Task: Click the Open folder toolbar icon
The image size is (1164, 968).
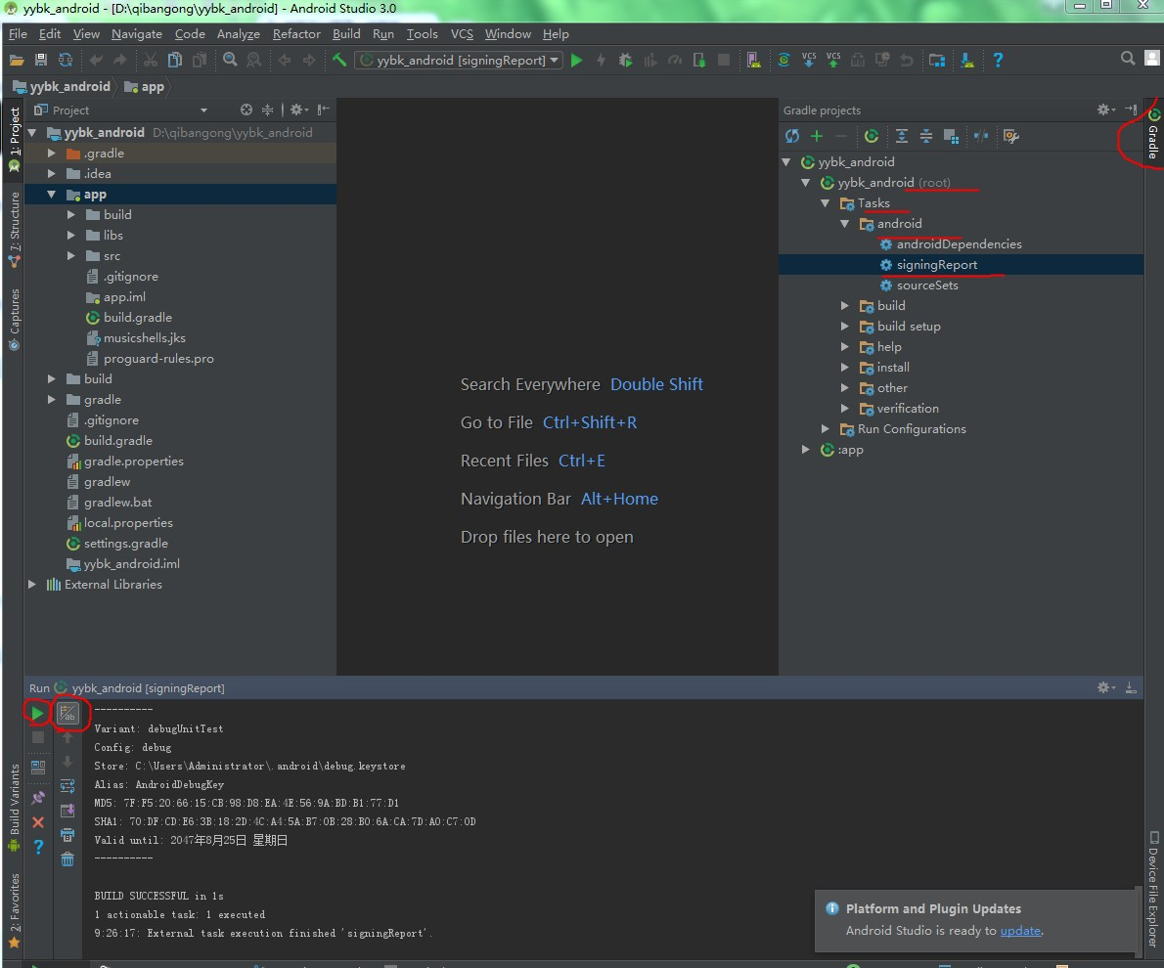Action: point(17,60)
